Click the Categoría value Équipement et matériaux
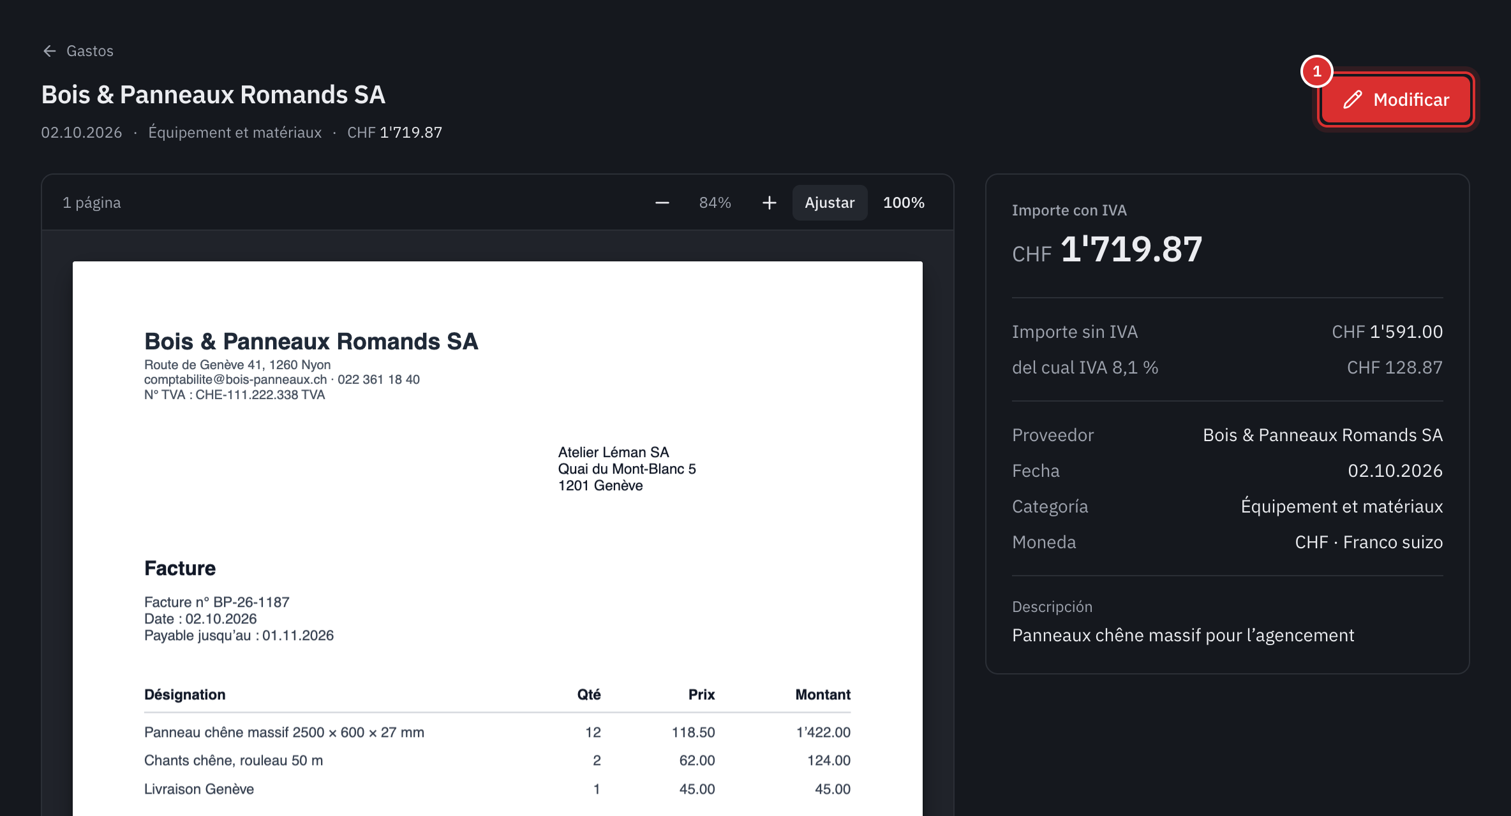This screenshot has width=1511, height=816. pyautogui.click(x=1342, y=506)
